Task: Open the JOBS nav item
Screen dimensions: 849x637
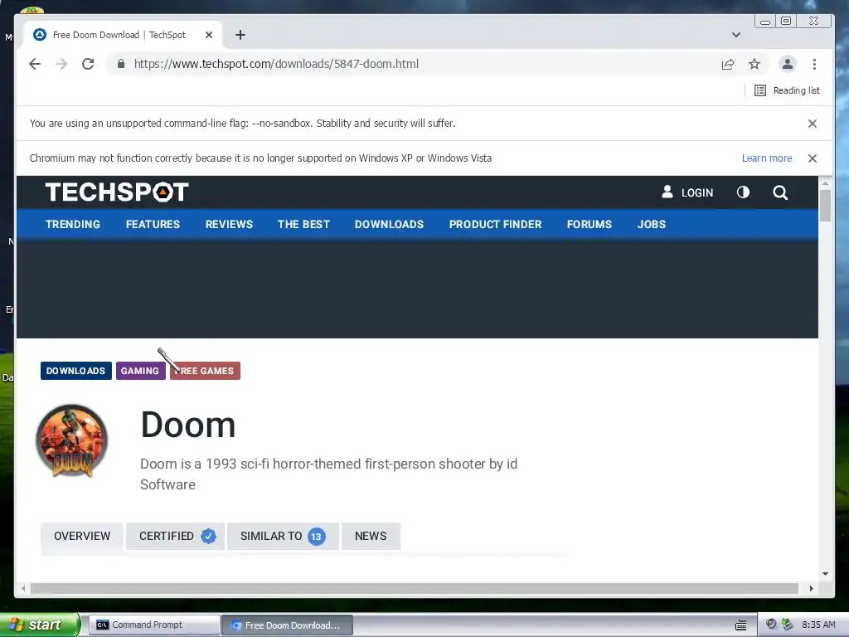Action: (652, 224)
